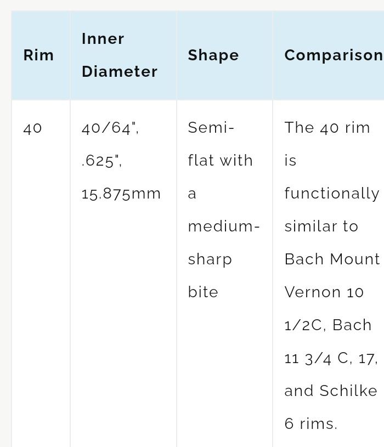Click the word sharp in Shape cell
Viewport: 384px width, 447px height.
pyautogui.click(x=210, y=260)
